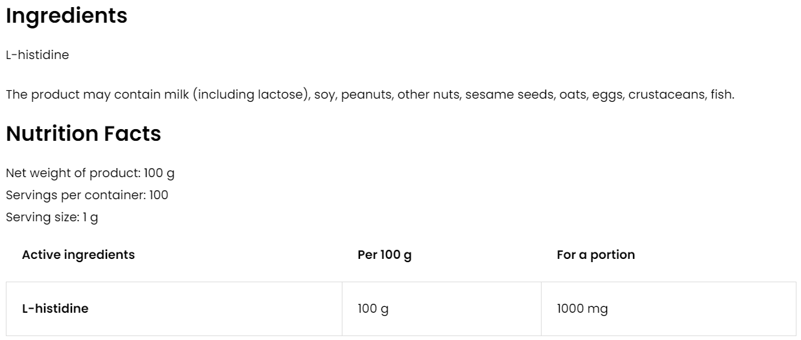Click the Net weight of product line
Viewport: 801px width, 340px height.
tap(90, 173)
